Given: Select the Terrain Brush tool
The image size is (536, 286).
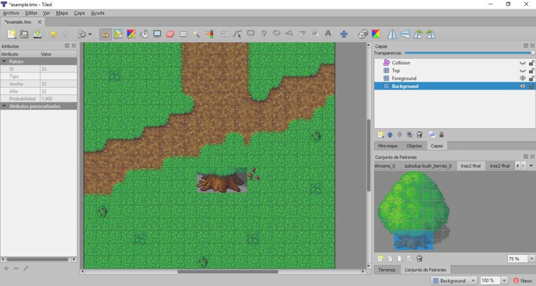Looking at the screenshot, I should (118, 34).
